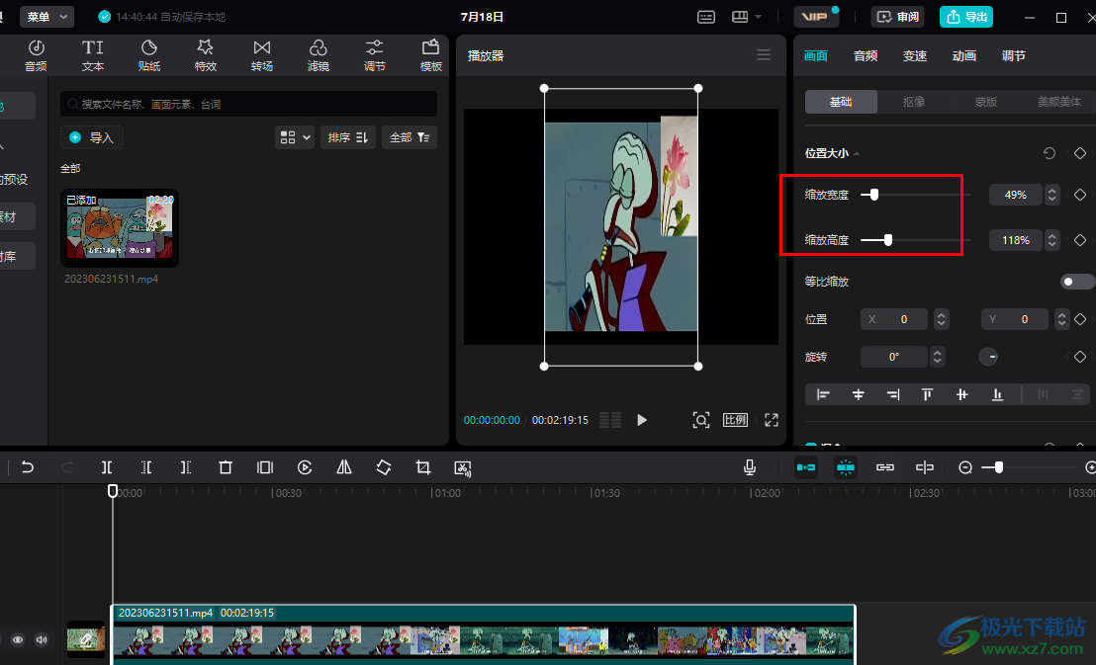Viewport: 1096px width, 665px height.
Task: Open the 贴纸 stickers tab
Action: [x=149, y=55]
